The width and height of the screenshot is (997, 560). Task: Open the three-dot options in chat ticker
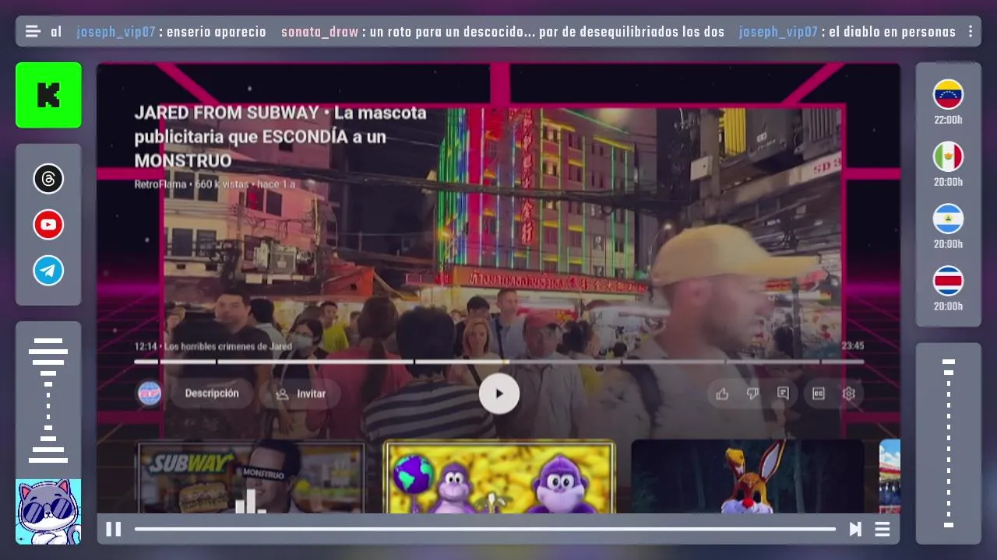click(x=970, y=32)
